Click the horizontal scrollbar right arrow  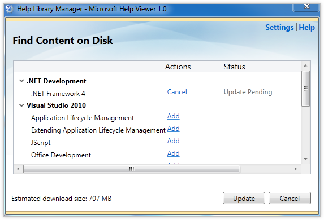tap(296, 169)
